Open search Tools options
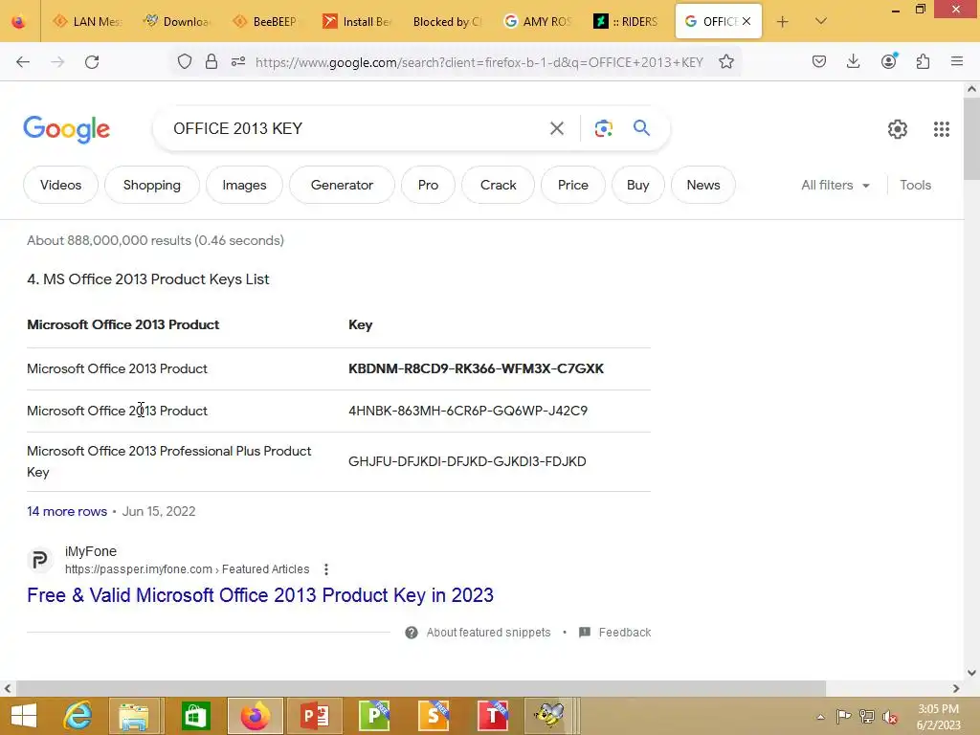The height and width of the screenshot is (735, 980). (915, 185)
